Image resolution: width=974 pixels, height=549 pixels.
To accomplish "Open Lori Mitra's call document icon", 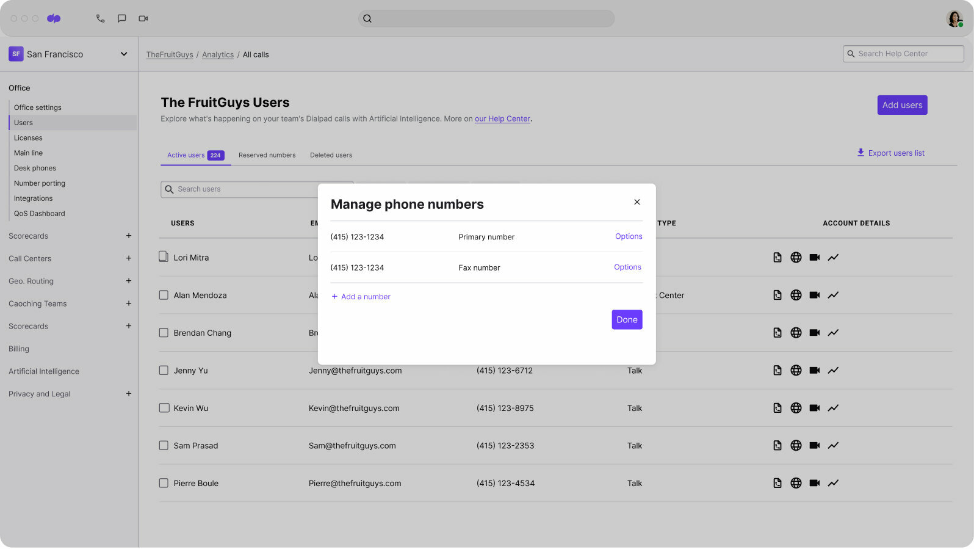I will pyautogui.click(x=777, y=258).
